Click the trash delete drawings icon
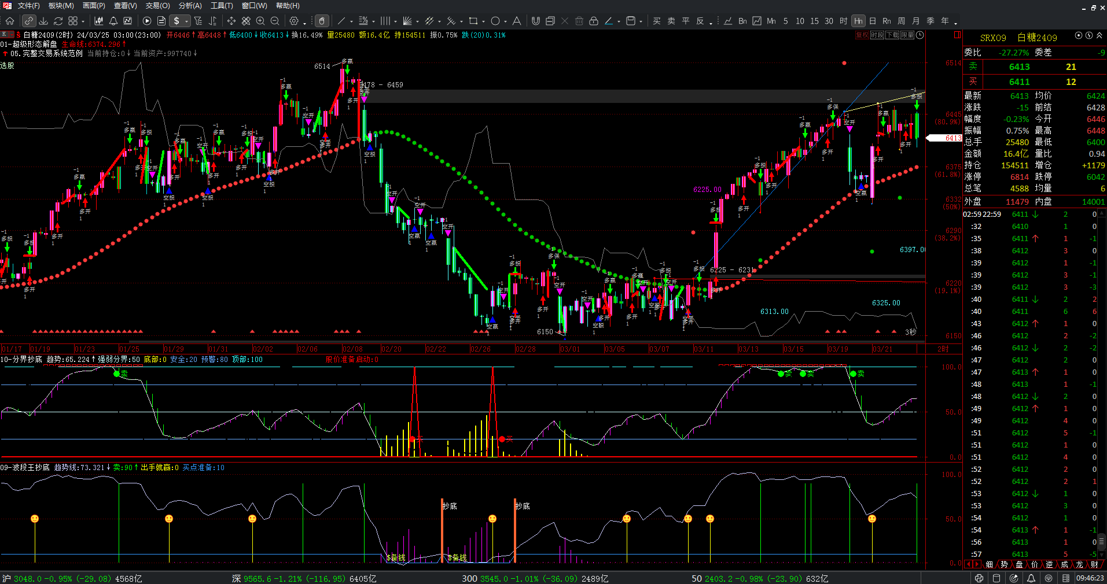This screenshot has width=1107, height=584. tap(579, 21)
